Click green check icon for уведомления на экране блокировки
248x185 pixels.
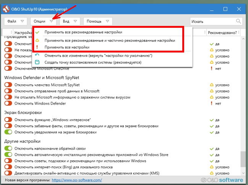coord(212,133)
